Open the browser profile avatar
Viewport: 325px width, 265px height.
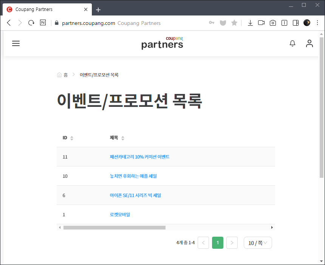(x=307, y=23)
